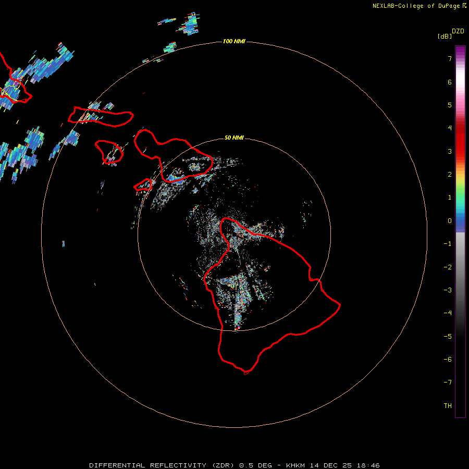Viewport: 469px width, 469px height.
Task: Click the TH threshold label on the colorbar
Action: [448, 406]
